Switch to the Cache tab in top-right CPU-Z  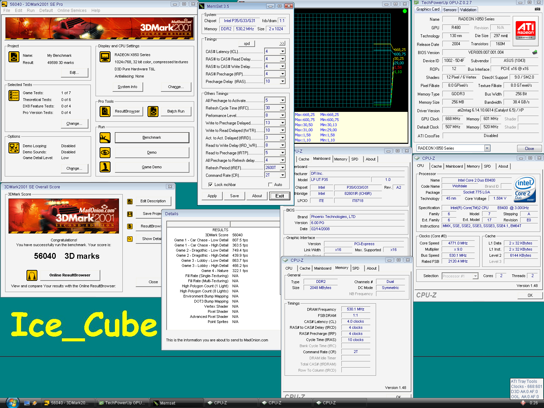pos(436,166)
